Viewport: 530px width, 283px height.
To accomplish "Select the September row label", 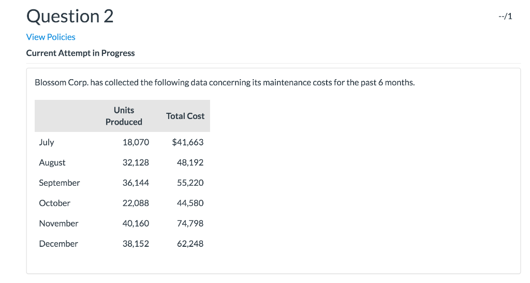I will (x=60, y=183).
